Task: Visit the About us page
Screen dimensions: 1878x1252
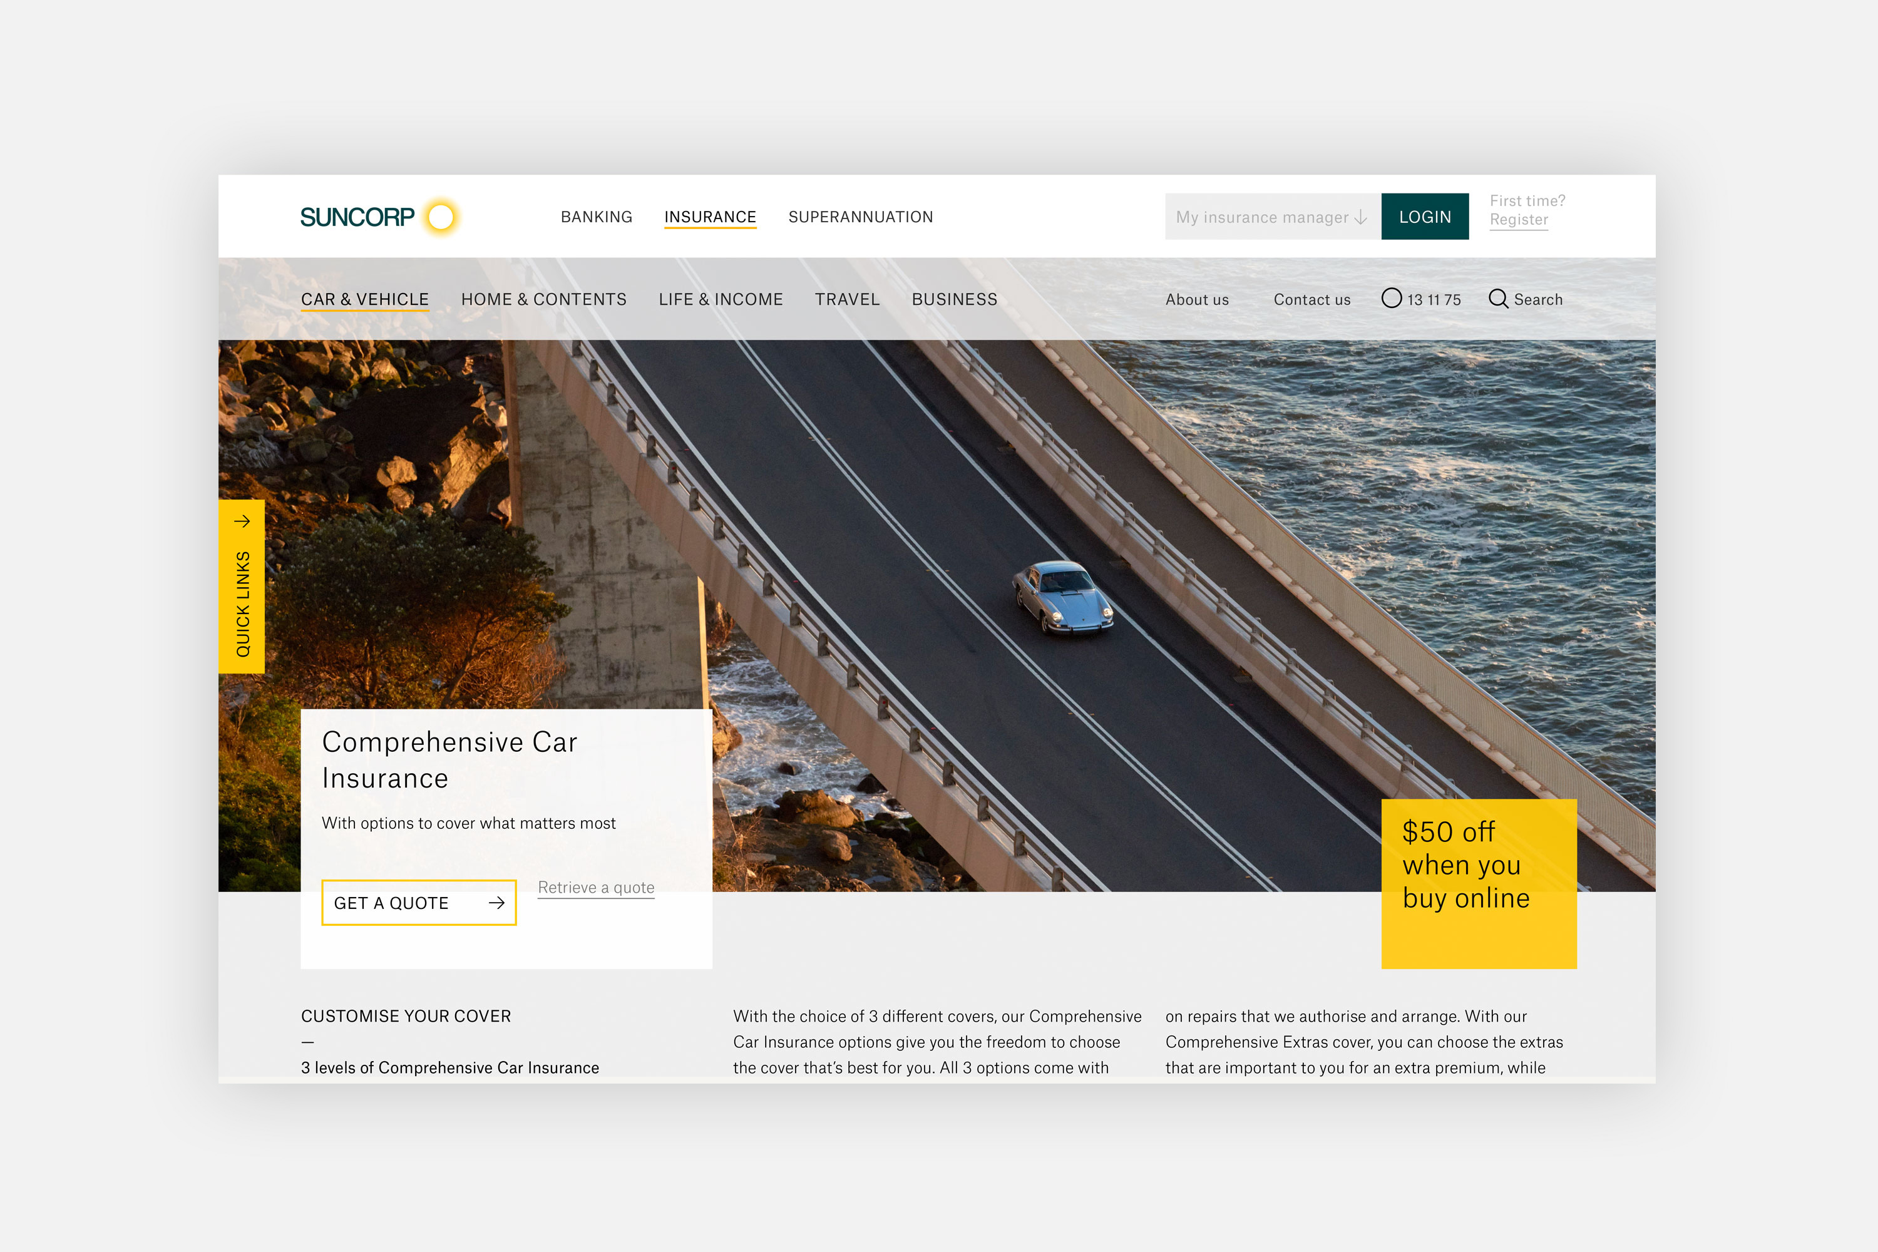Action: coord(1196,299)
